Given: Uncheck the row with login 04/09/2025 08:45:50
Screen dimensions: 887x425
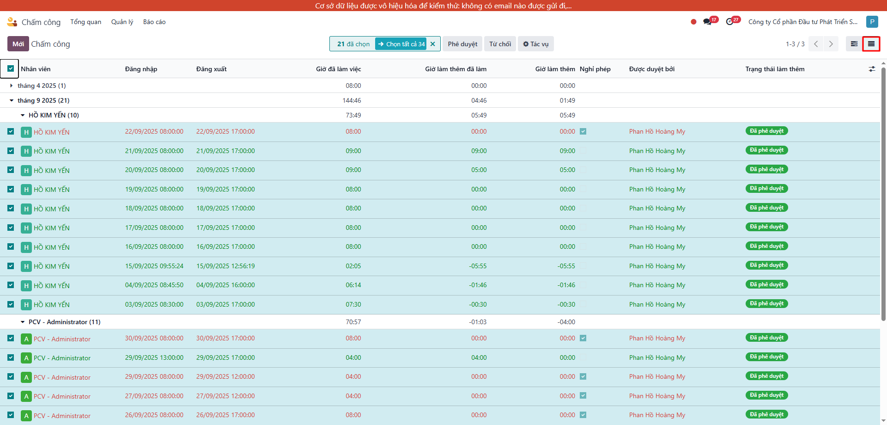Looking at the screenshot, I should pos(11,285).
